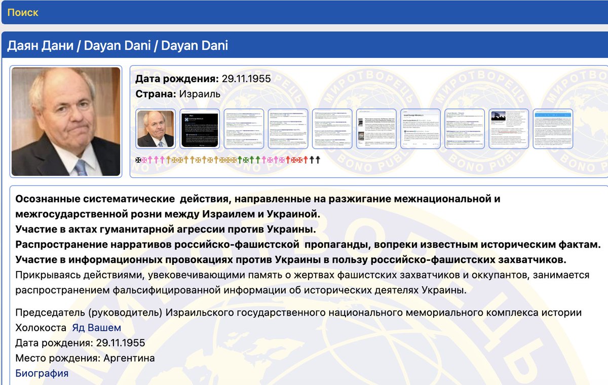Select the title 'Даян Дани / Dayan Dani / Dayan Dani'
608x385 pixels.
(118, 46)
